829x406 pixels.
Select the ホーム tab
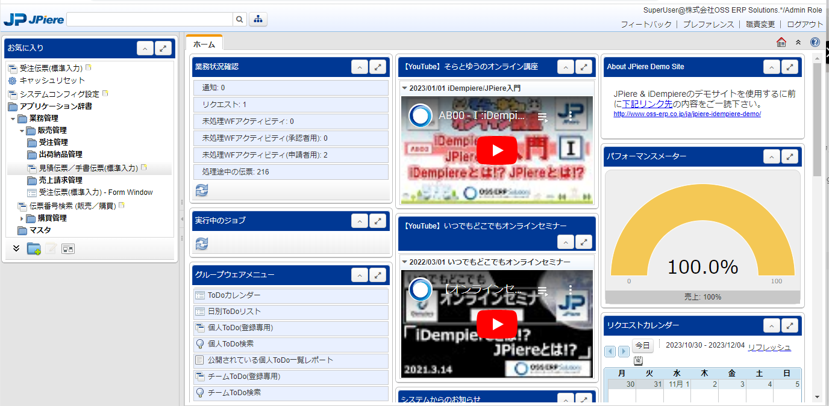(204, 44)
